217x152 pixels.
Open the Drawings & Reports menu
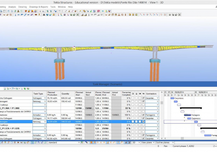[x=39, y=7]
